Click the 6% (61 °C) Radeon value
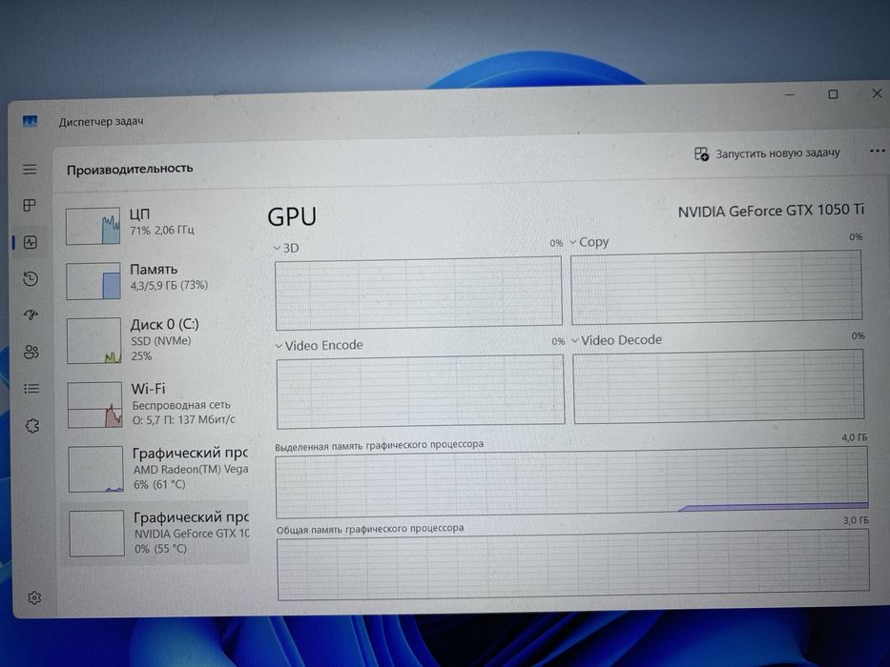The image size is (890, 667). pyautogui.click(x=160, y=484)
